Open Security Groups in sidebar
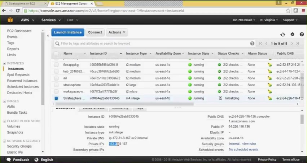Viewport: 307px width, 163px height. click(19, 146)
